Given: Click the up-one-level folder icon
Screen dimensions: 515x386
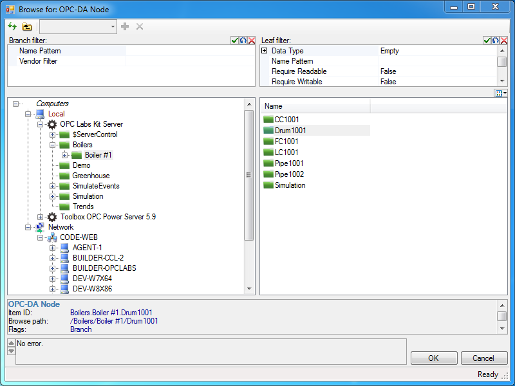Looking at the screenshot, I should point(26,26).
